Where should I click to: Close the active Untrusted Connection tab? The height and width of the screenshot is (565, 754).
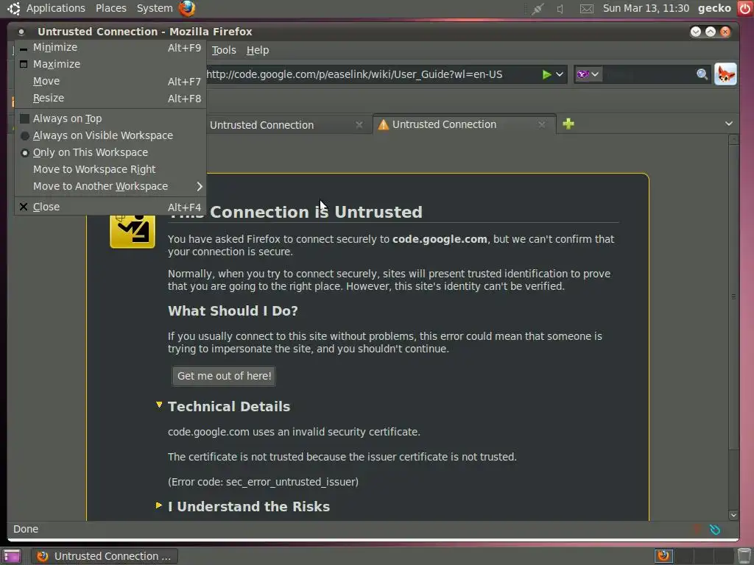point(541,124)
